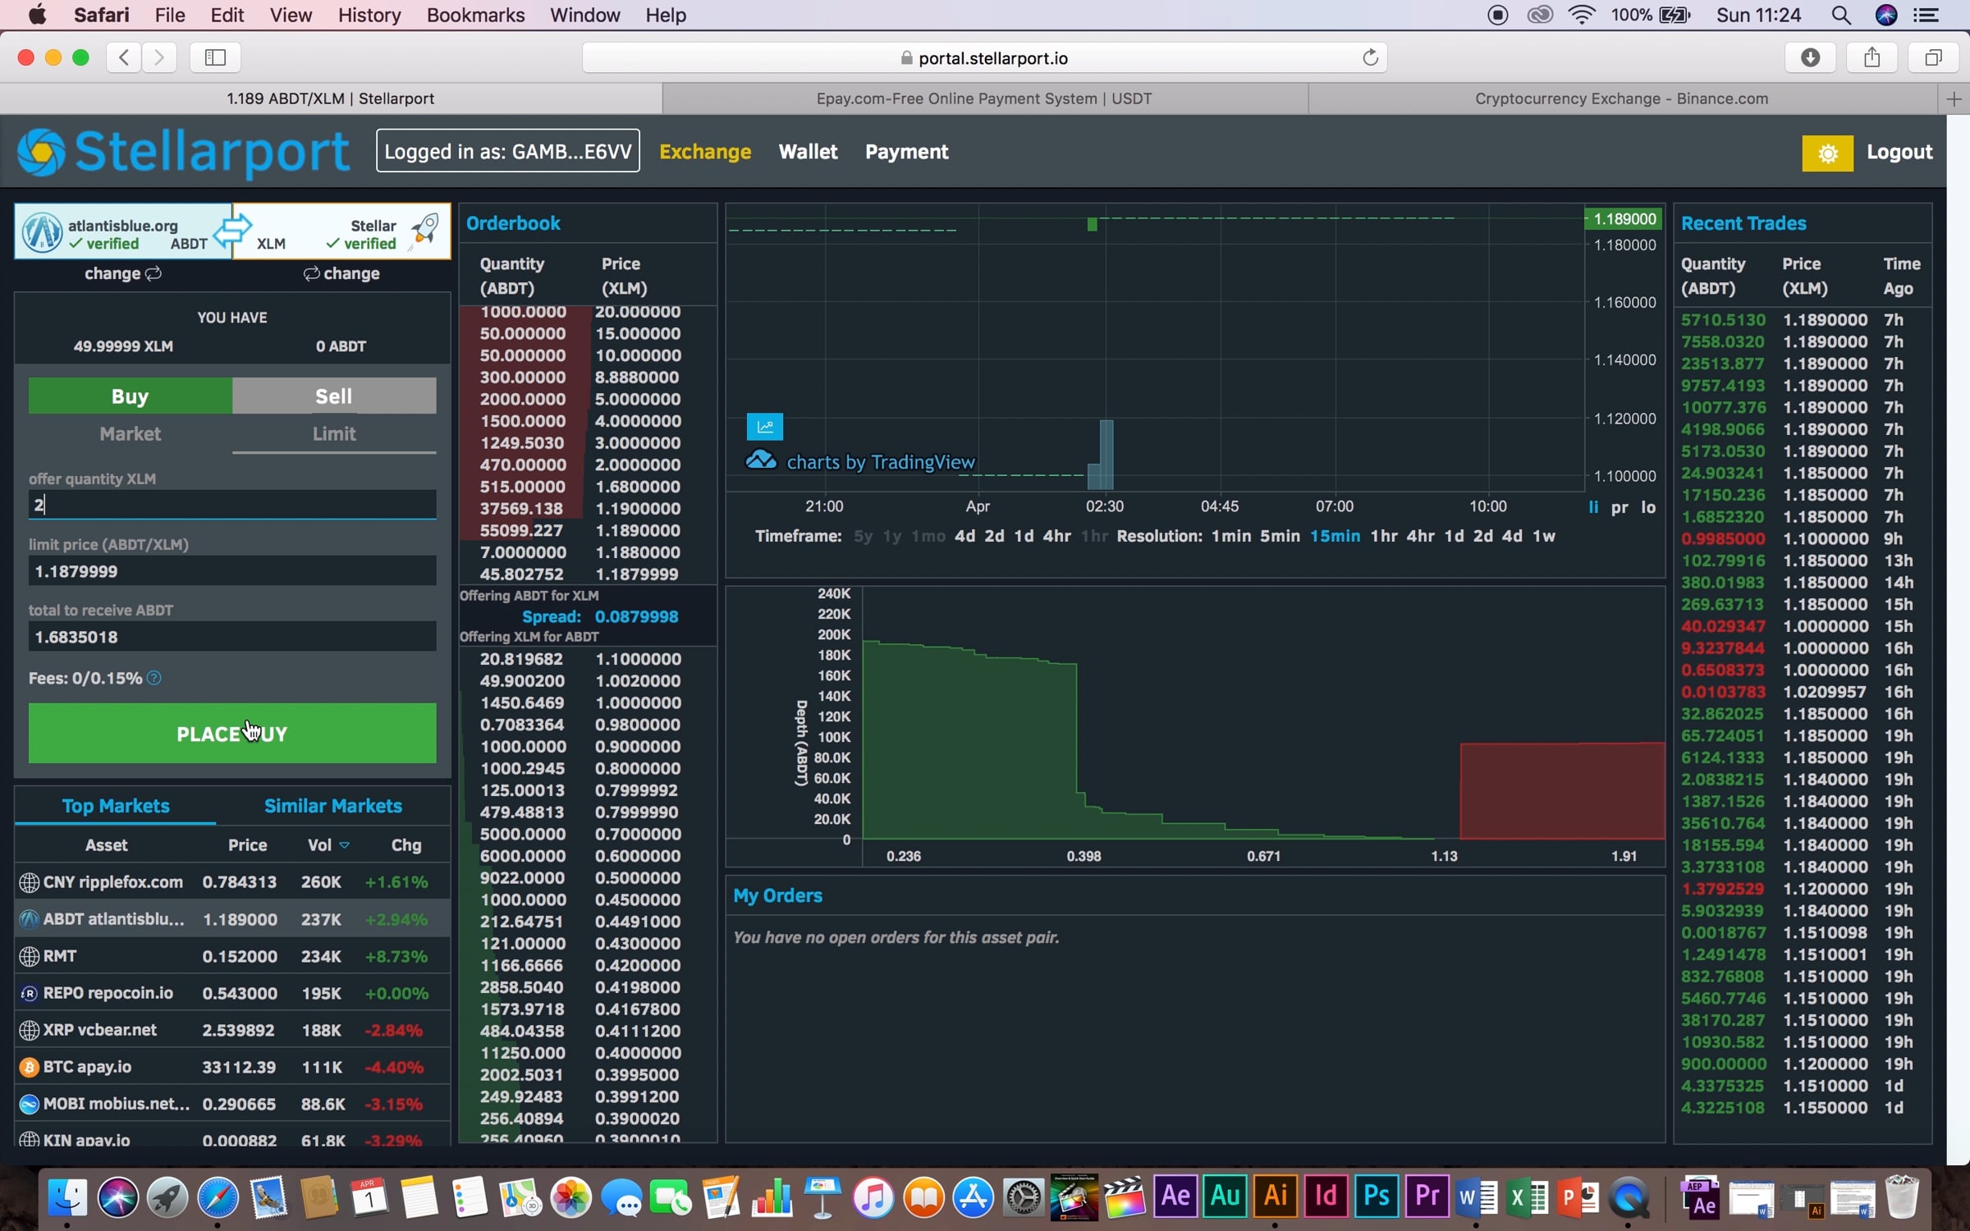Screen dimensions: 1970x1231
Task: Click the PLACE BUY button
Action: pos(232,733)
